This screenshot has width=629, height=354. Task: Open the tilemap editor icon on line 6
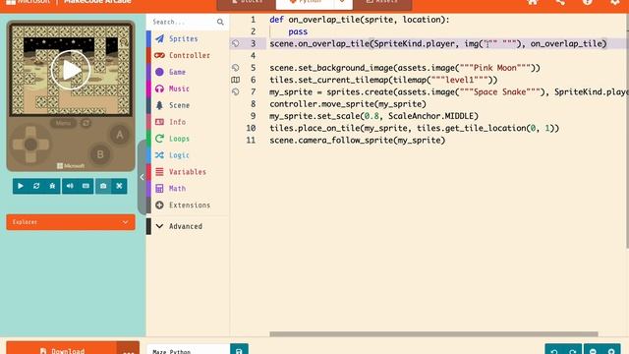click(x=236, y=80)
